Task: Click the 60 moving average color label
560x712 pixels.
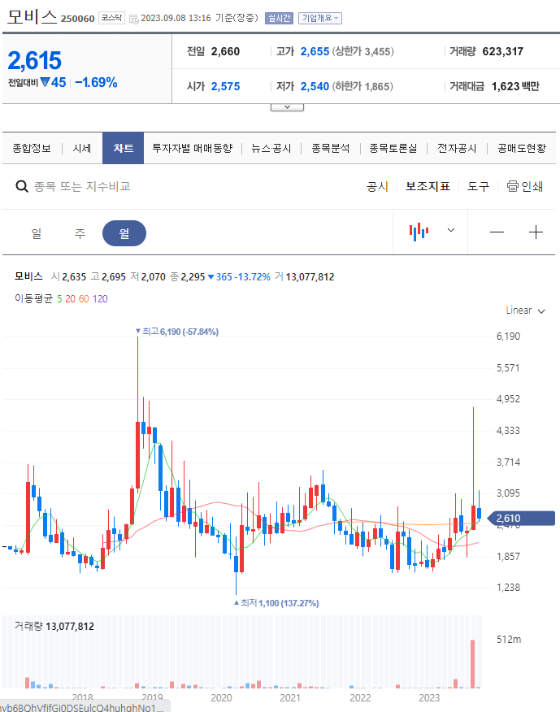Action: [x=84, y=299]
